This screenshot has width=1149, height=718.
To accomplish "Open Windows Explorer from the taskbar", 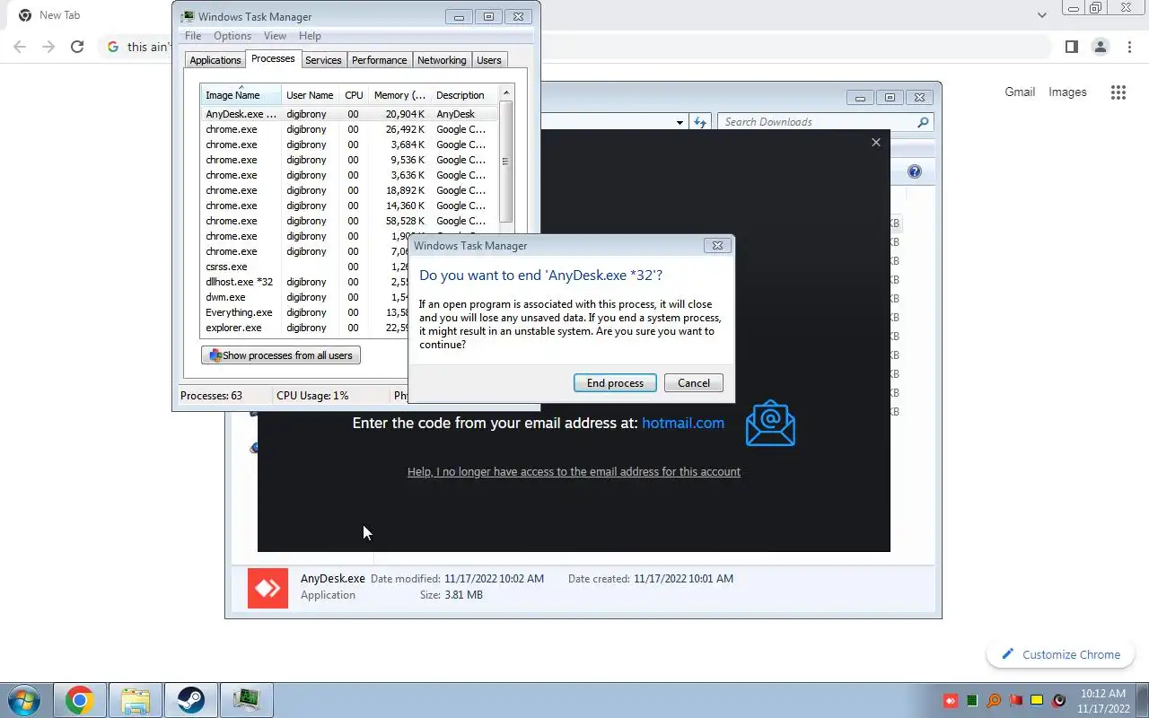I will click(x=135, y=700).
